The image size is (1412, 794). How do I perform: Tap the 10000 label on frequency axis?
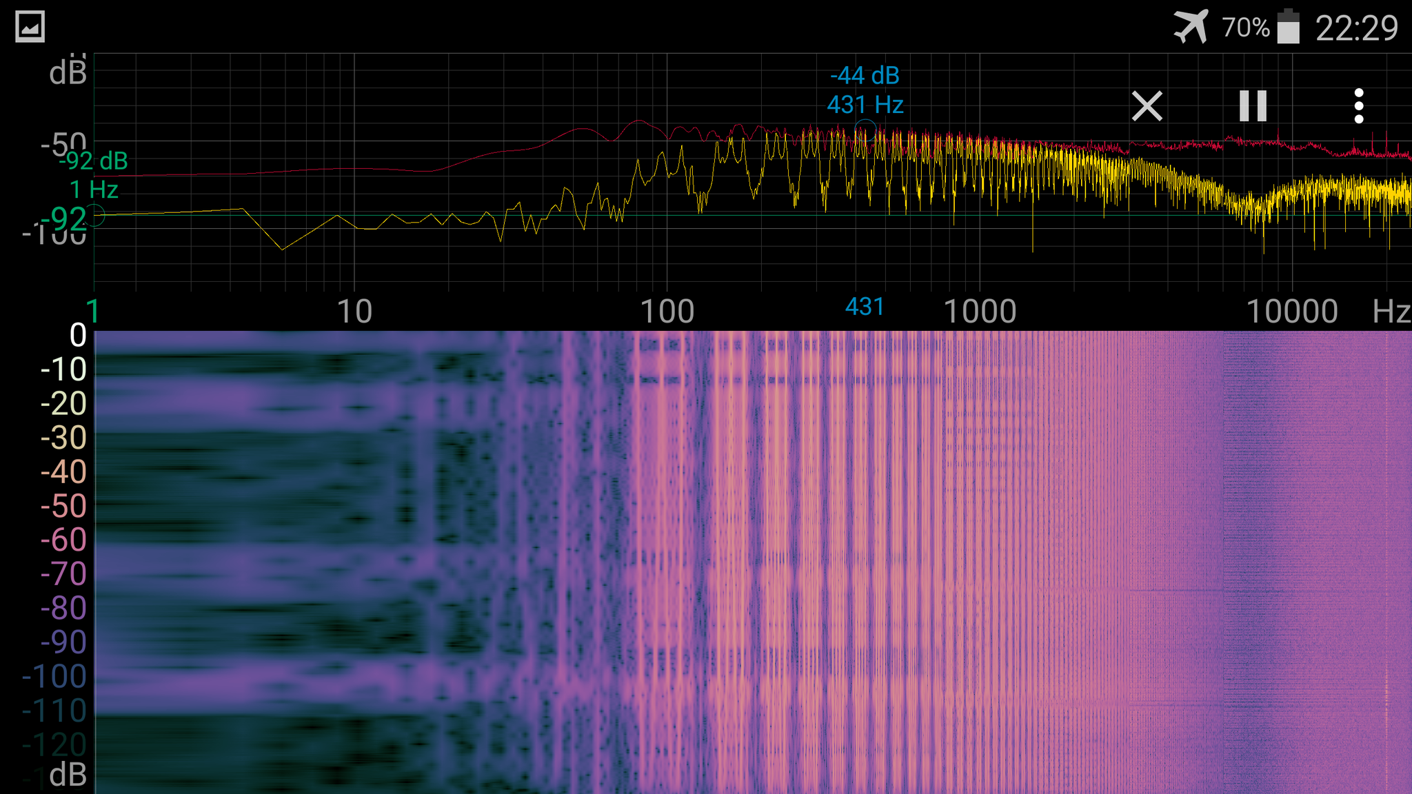coord(1292,312)
